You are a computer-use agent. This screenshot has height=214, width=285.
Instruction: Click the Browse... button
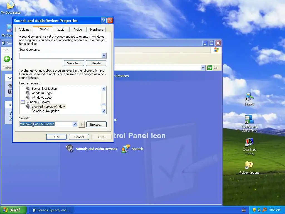point(96,125)
